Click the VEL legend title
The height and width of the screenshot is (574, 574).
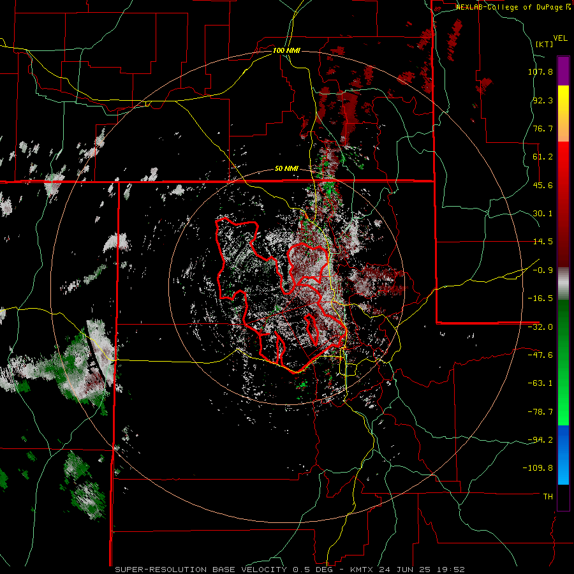(560, 38)
